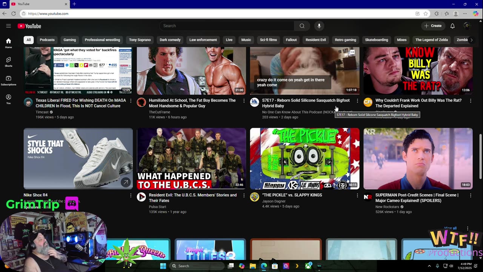
Task: Open a new browser tab
Action: (74, 4)
